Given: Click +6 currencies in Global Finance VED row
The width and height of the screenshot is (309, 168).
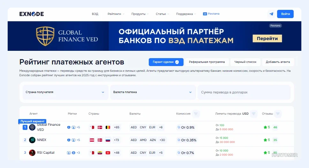Looking at the screenshot, I should [x=161, y=127].
